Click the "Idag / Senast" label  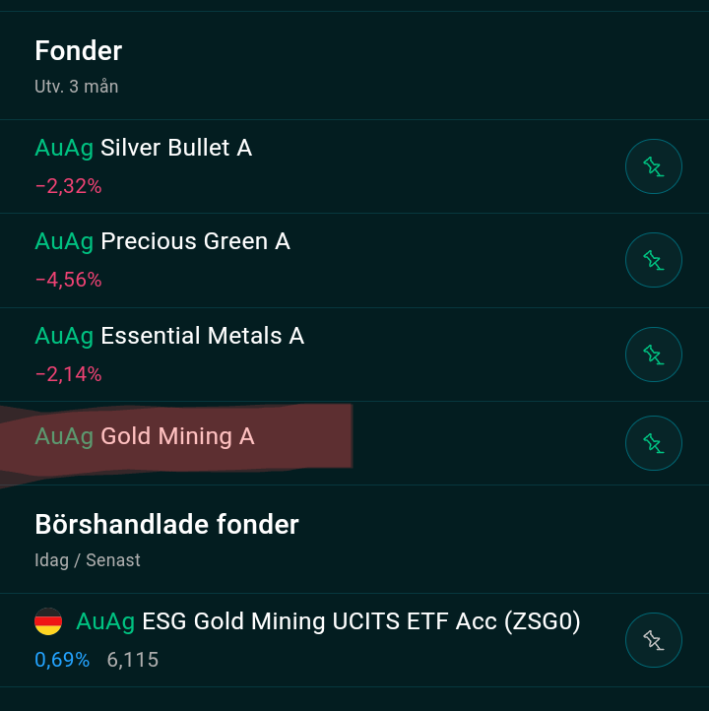[88, 560]
